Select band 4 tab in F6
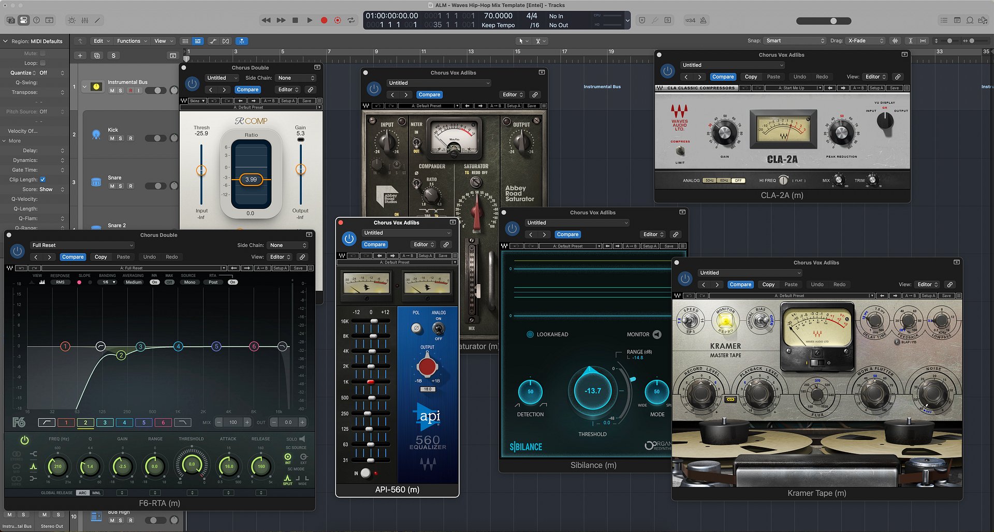Screen dimensions: 994x532 click(124, 422)
